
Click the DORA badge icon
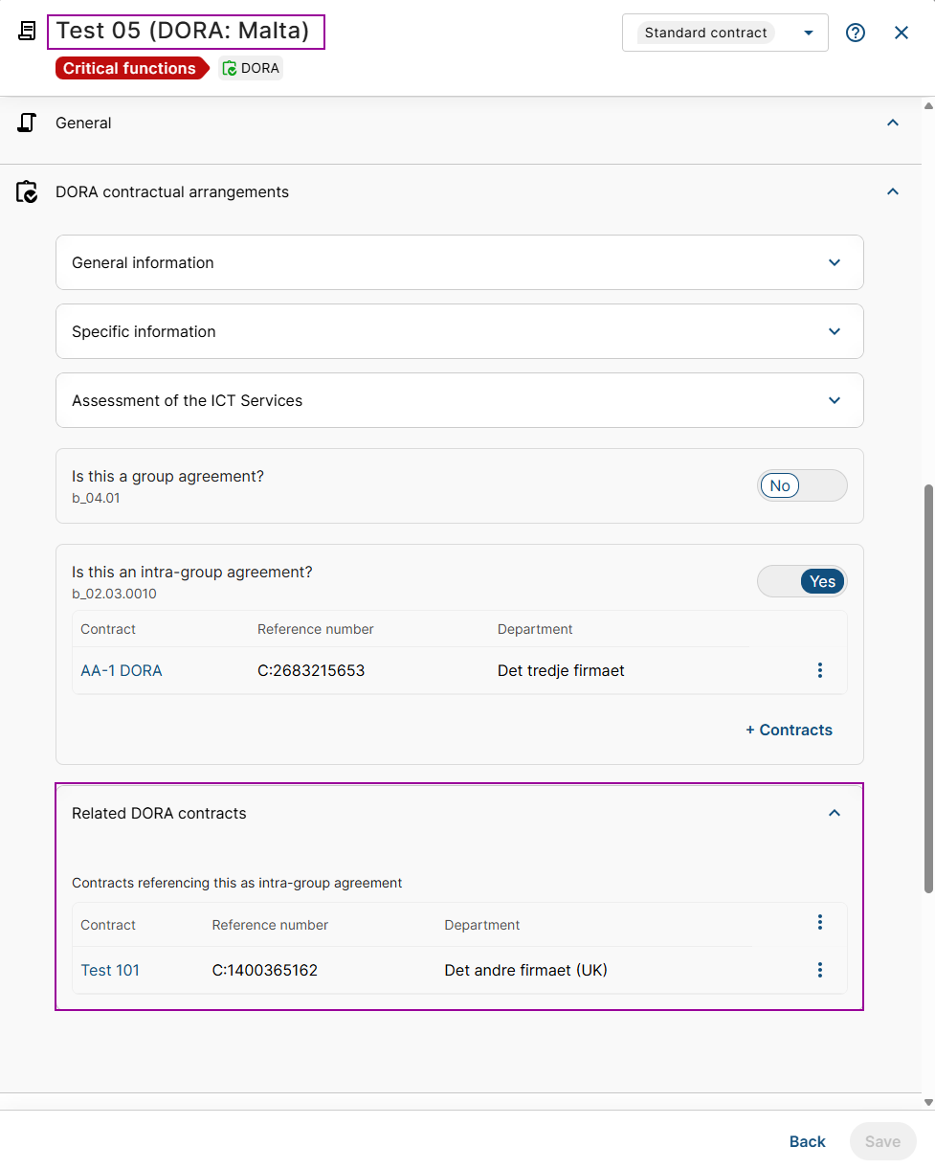[230, 68]
